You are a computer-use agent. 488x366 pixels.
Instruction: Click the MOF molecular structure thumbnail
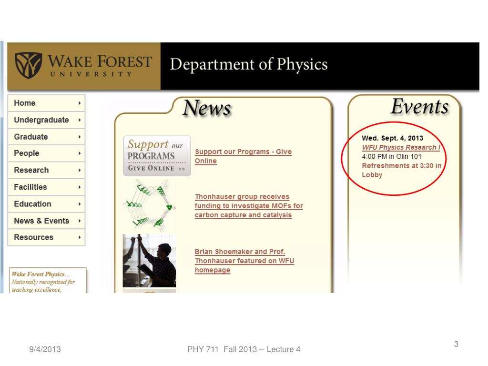tap(149, 205)
